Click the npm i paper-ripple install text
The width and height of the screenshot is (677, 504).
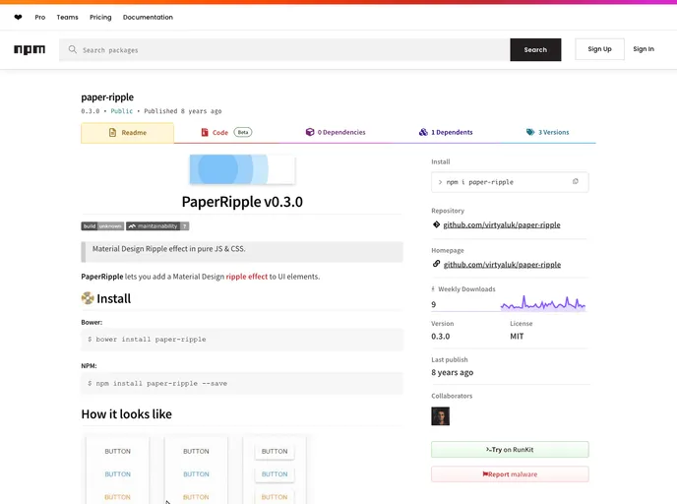pos(479,182)
